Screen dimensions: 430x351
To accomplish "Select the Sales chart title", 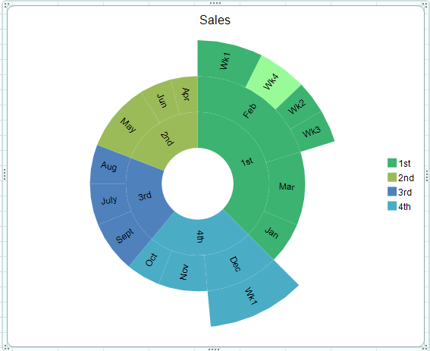I will [215, 20].
